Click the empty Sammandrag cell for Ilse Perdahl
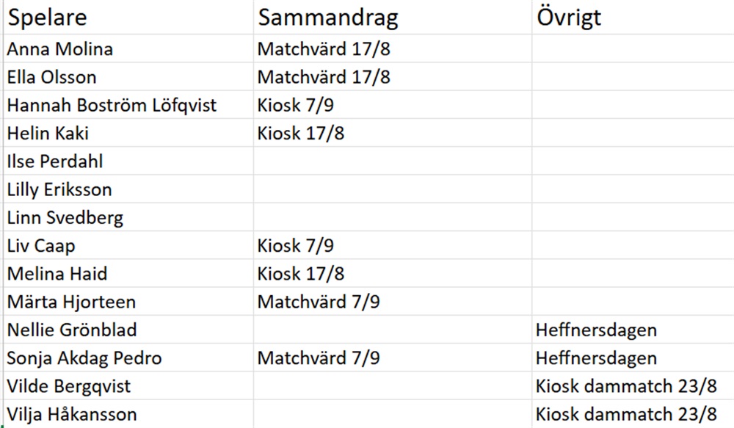 point(392,161)
